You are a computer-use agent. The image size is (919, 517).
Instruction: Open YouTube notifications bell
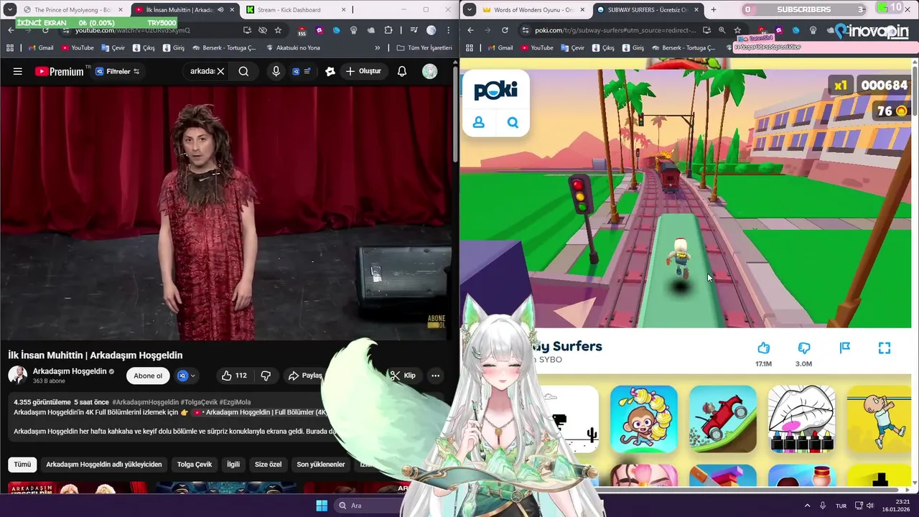point(402,71)
